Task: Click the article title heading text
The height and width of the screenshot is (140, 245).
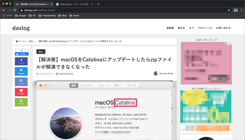Action: tap(104, 63)
